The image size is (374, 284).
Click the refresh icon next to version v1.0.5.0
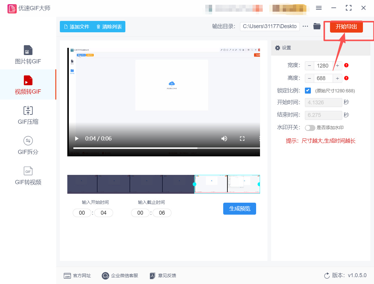[x=326, y=276]
